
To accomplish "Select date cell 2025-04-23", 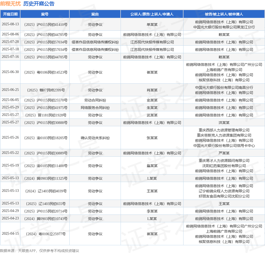I will click(x=10, y=218).
